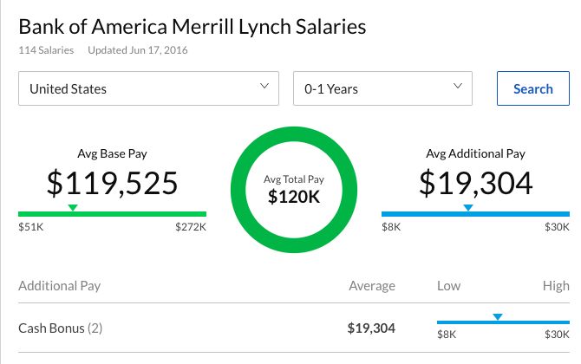Click the Updated Jun 17, 2016 text
Screen dimensions: 581x364
(138, 50)
